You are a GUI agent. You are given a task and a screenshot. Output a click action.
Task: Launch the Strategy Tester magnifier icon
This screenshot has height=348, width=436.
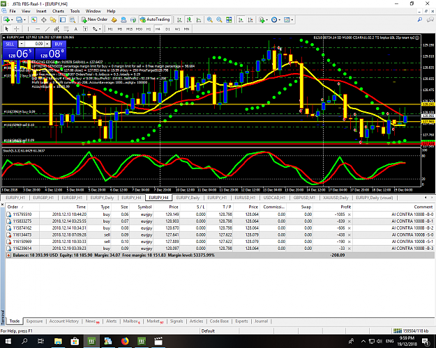pos(73,19)
